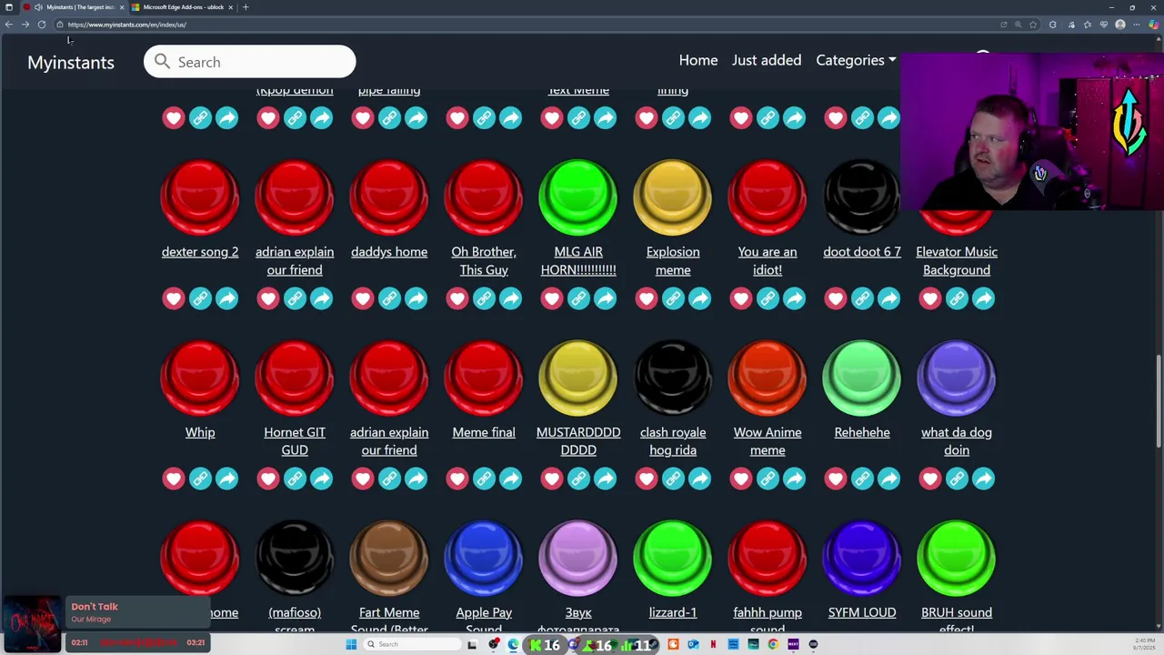The width and height of the screenshot is (1164, 655).
Task: Play the MLG AIR HORN green button
Action: pos(578,197)
